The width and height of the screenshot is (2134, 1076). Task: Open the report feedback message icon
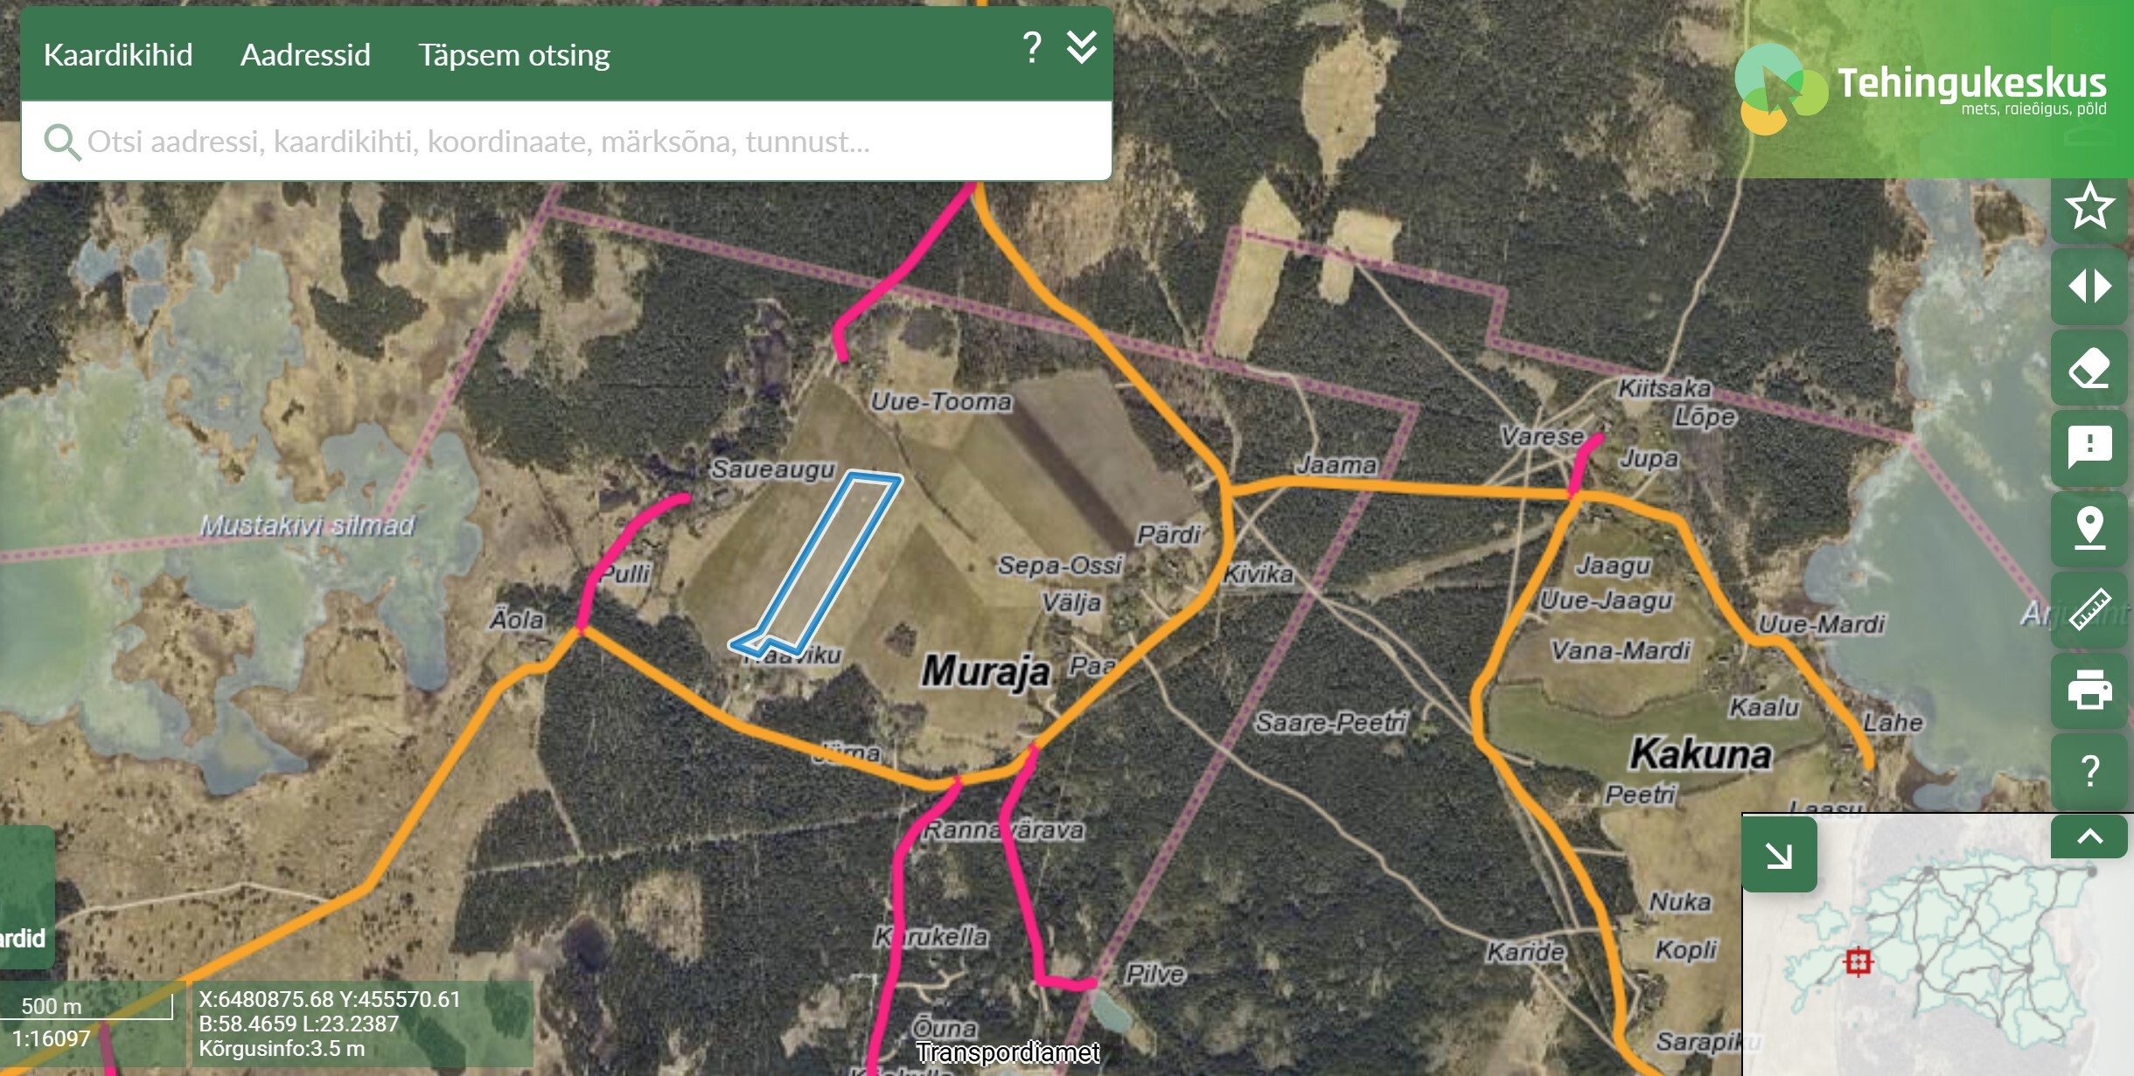(x=2089, y=448)
